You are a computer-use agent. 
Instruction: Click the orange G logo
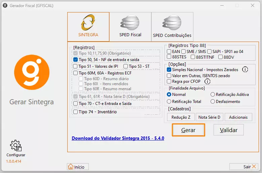point(32,72)
